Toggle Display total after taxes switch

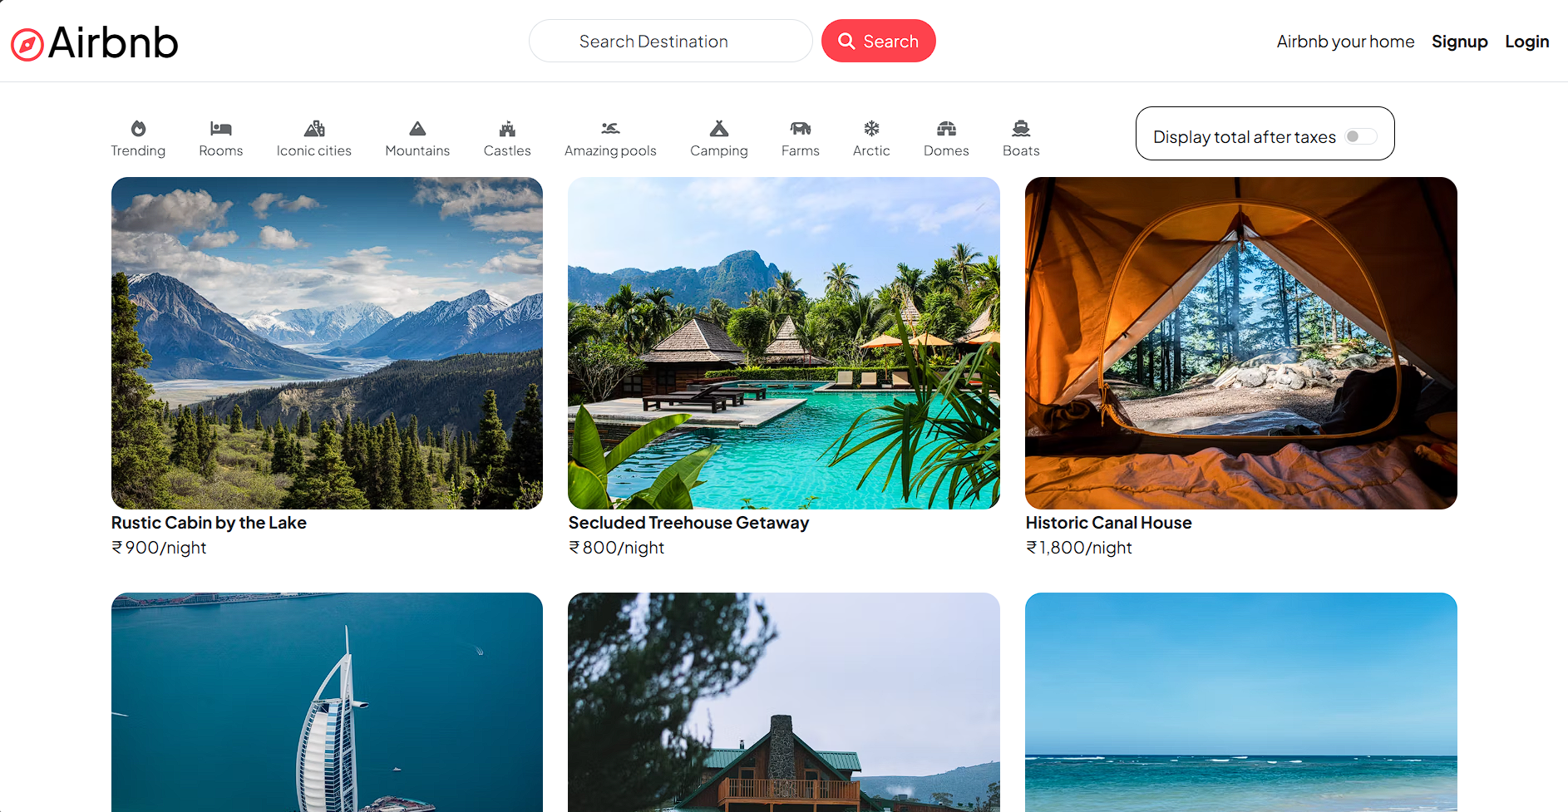(x=1361, y=136)
